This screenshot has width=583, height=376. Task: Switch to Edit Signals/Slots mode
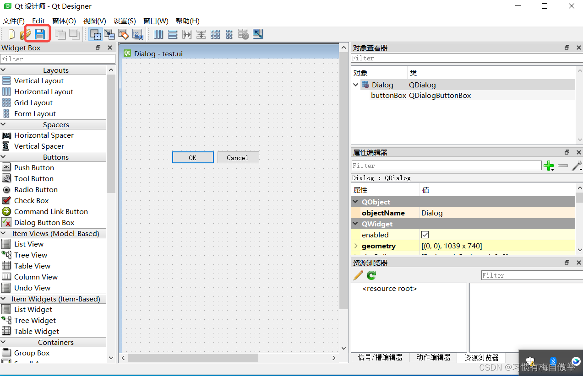110,34
